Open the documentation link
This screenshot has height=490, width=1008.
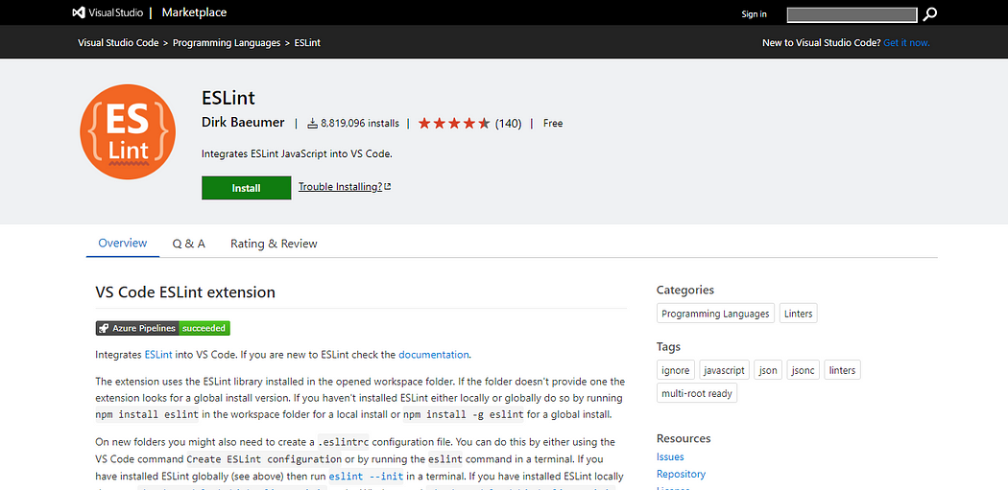click(x=434, y=354)
